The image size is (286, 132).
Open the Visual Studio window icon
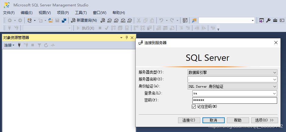pyautogui.click(x=262, y=20)
